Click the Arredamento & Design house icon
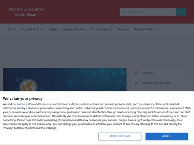The height and width of the screenshot is (145, 194). [136, 83]
